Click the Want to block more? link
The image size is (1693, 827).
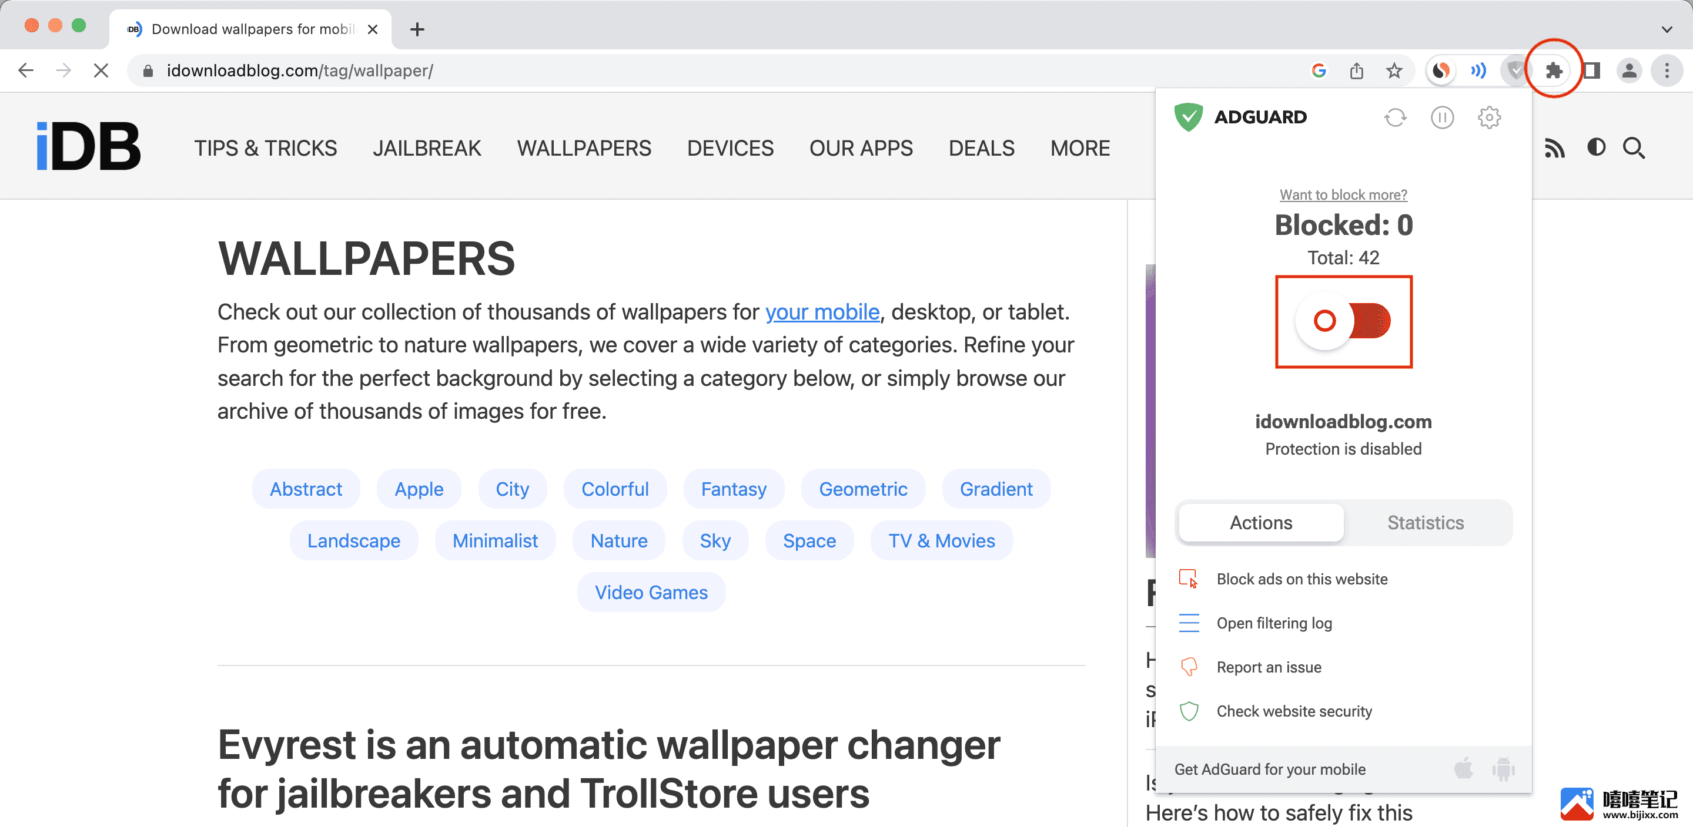1343,195
